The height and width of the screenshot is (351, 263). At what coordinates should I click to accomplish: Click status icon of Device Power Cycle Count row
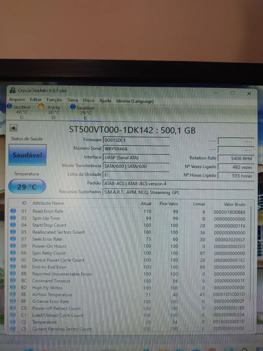tap(13, 260)
